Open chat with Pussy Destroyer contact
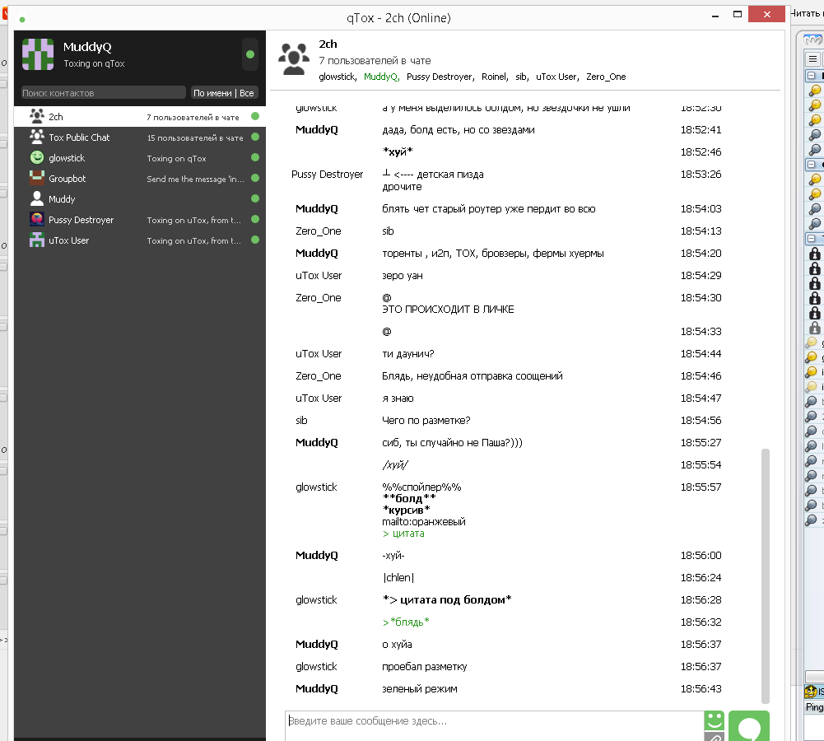Image resolution: width=824 pixels, height=741 pixels. [140, 219]
